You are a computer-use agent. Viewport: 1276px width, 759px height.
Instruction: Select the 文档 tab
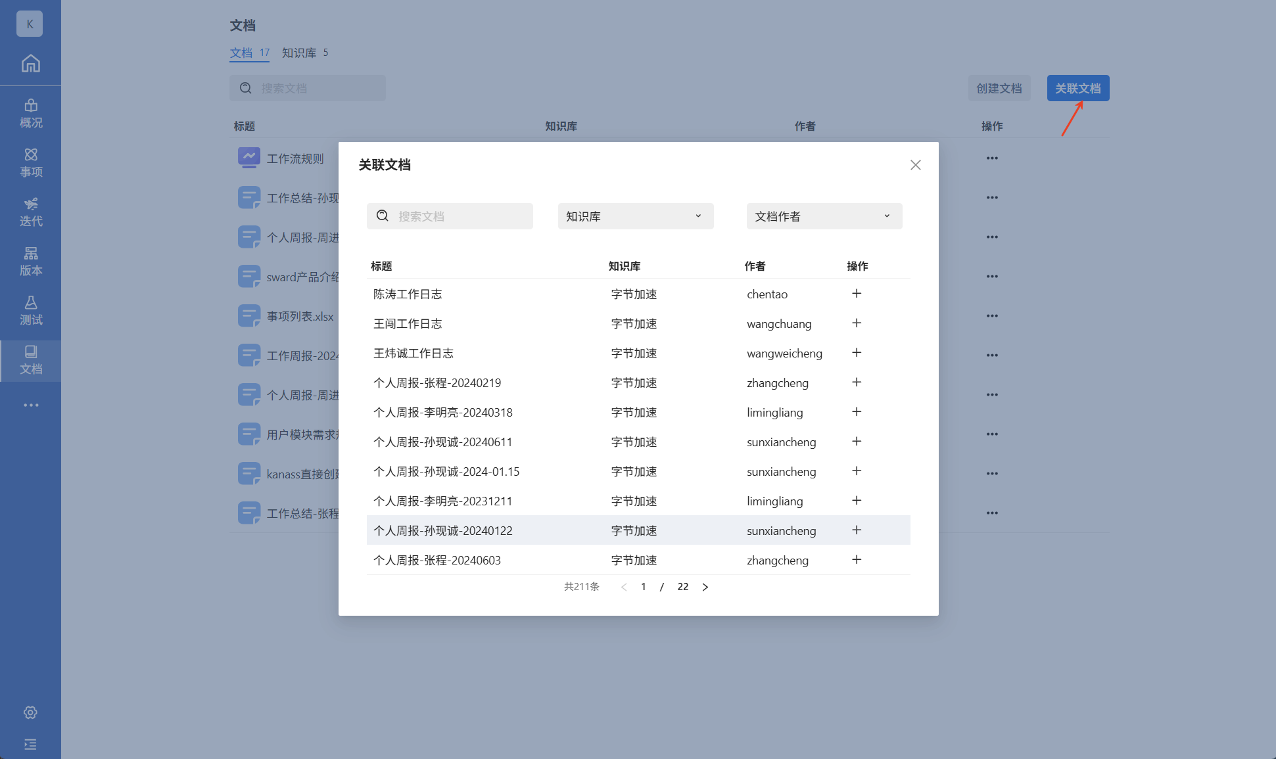click(248, 53)
